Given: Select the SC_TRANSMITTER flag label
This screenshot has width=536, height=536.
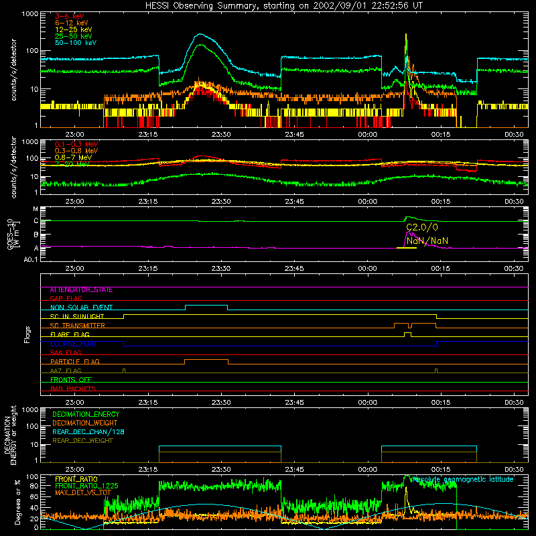Looking at the screenshot, I should [77, 326].
